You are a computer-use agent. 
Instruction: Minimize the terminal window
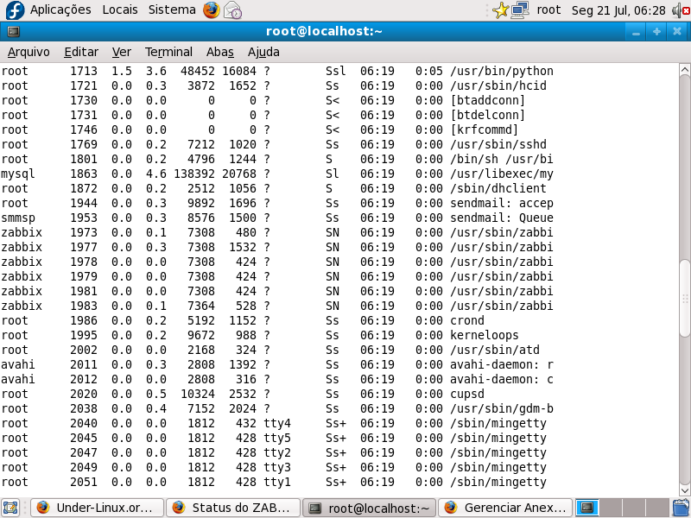click(636, 32)
